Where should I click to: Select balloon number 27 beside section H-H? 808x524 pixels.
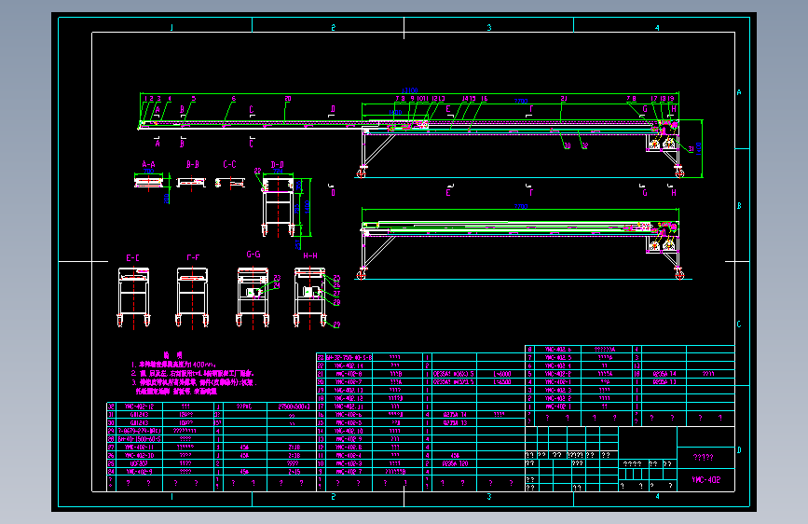[x=336, y=294]
